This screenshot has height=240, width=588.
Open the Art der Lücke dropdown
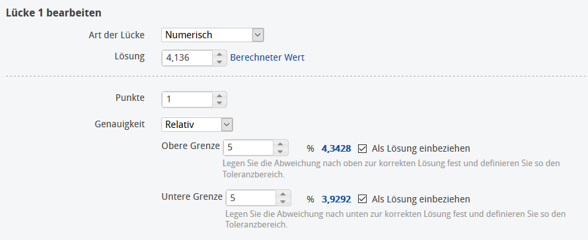(212, 35)
